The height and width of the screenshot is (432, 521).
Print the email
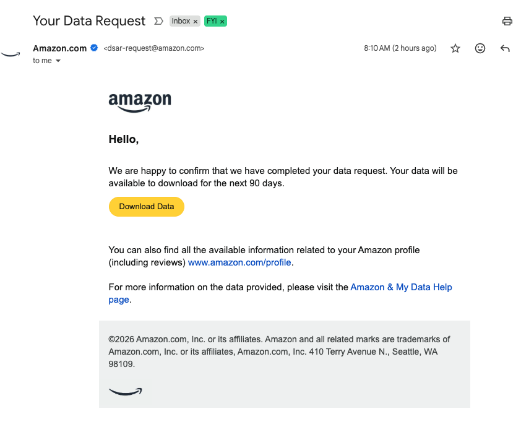pos(507,20)
